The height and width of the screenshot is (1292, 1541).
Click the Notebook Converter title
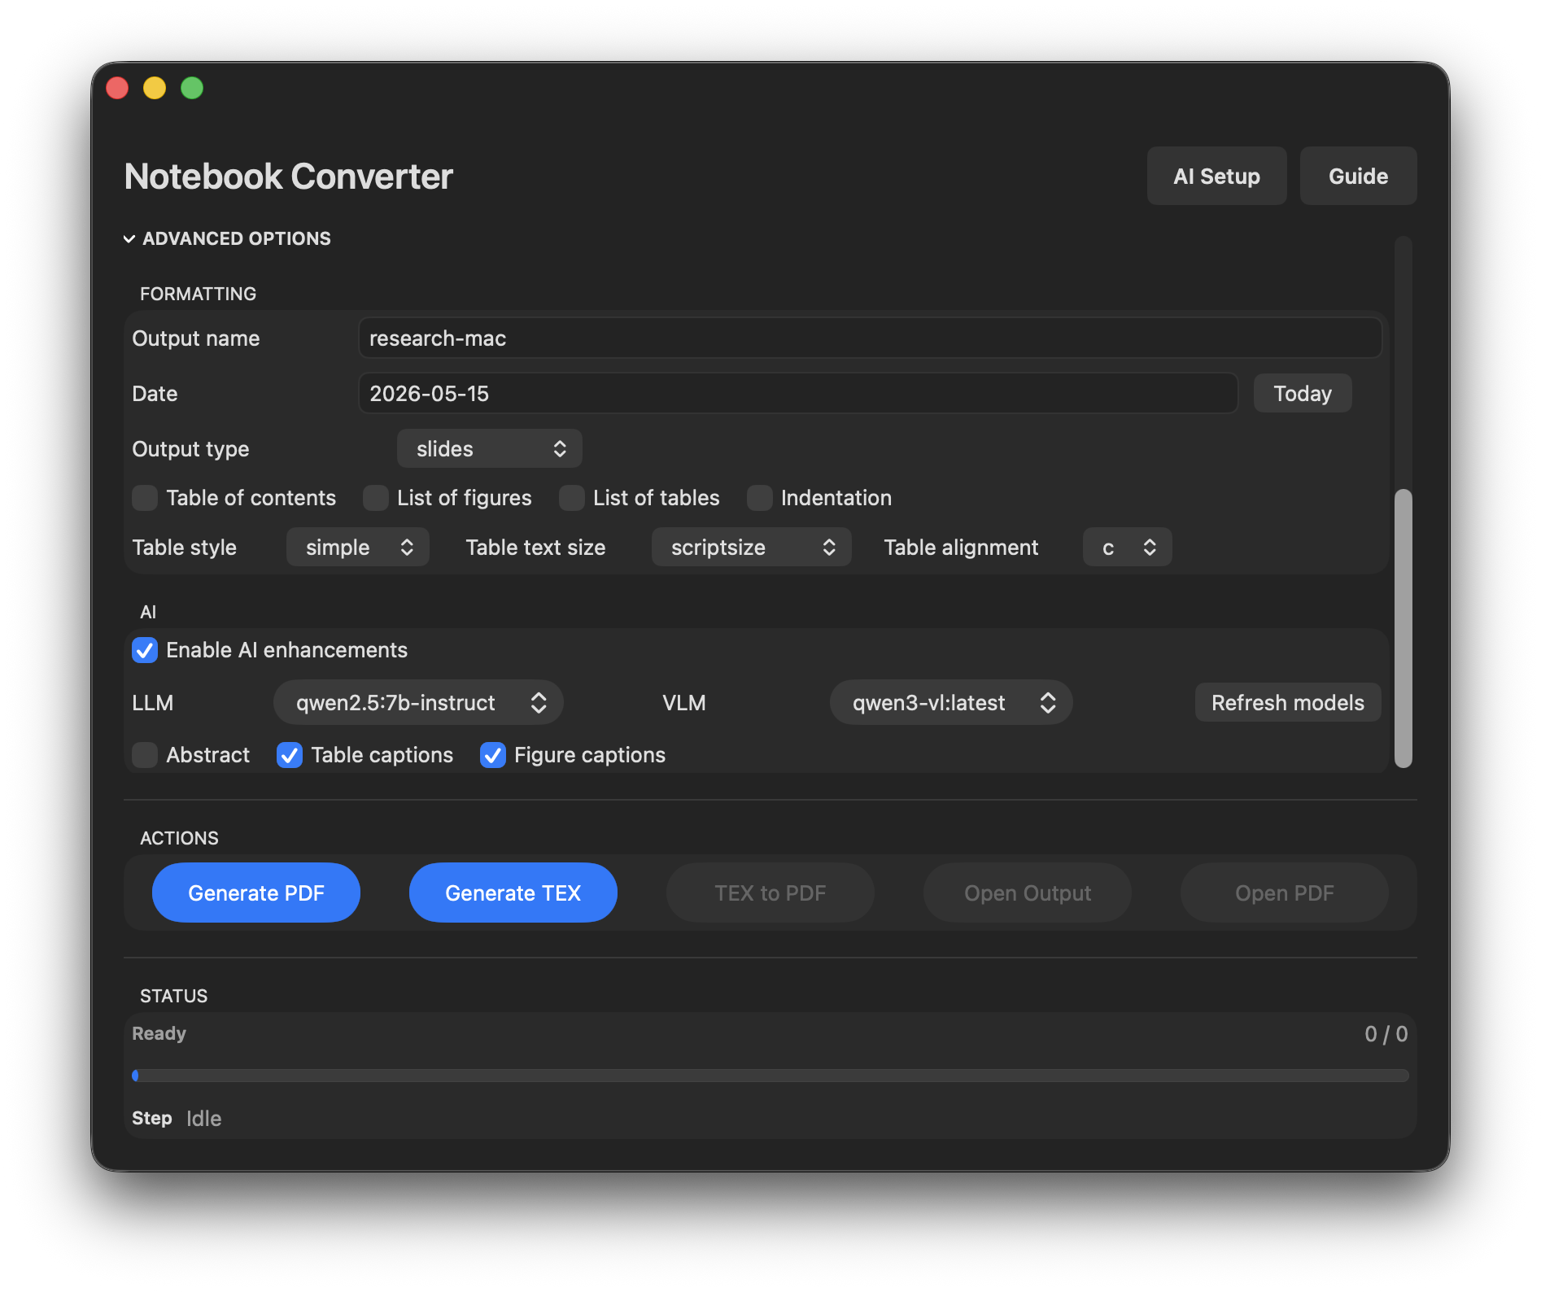[289, 177]
